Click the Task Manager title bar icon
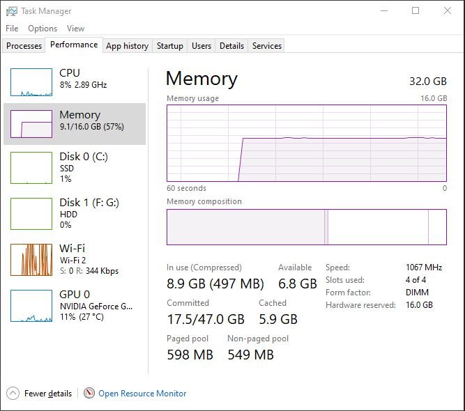The image size is (465, 411). (11, 11)
